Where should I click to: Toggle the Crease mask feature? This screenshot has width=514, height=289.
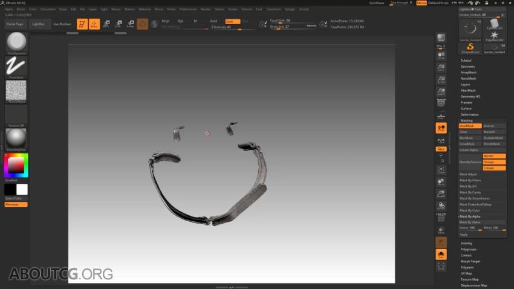tap(494, 168)
